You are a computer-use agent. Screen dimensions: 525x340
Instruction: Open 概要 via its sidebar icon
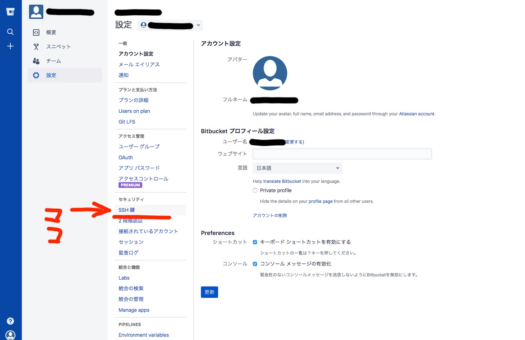[36, 32]
